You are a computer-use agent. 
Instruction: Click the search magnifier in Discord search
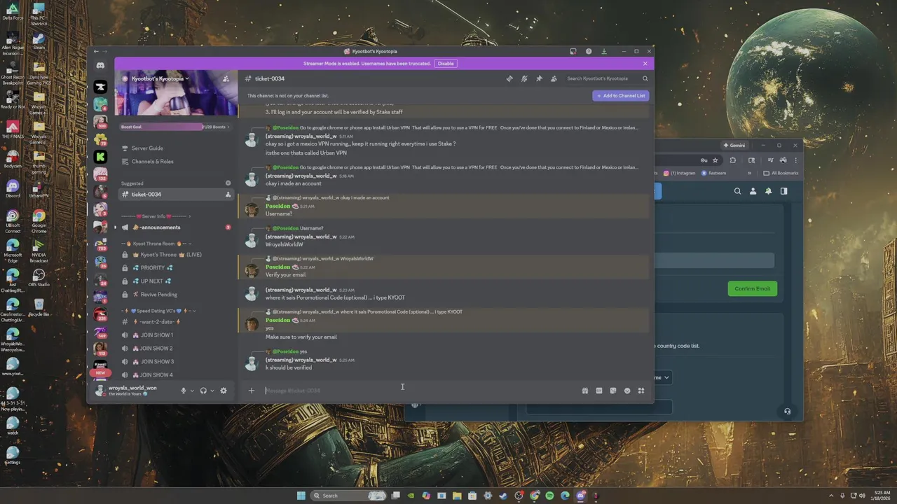click(645, 78)
